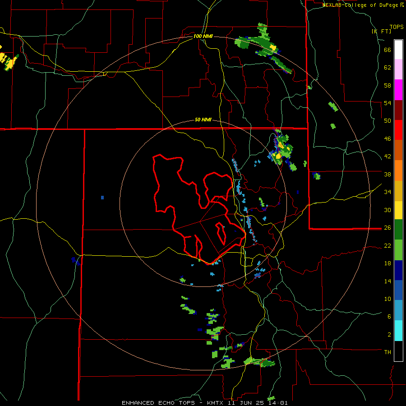Select the dark orange swatch beside 42

(398, 150)
